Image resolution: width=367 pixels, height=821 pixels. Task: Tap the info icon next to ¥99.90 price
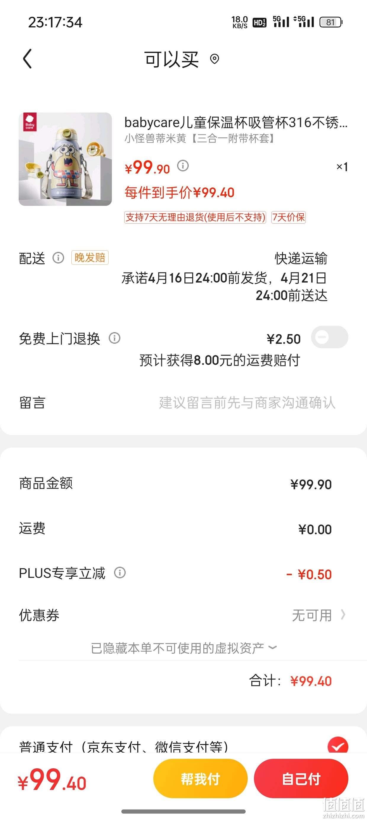[x=183, y=166]
